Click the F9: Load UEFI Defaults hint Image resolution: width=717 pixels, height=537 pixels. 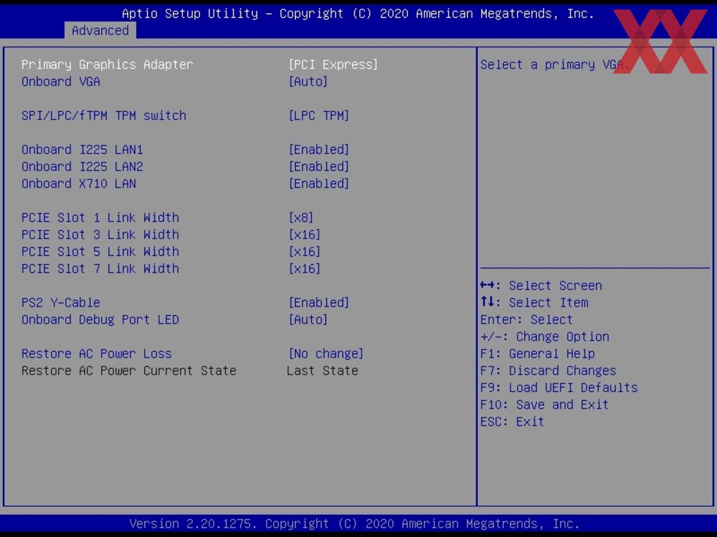[559, 387]
